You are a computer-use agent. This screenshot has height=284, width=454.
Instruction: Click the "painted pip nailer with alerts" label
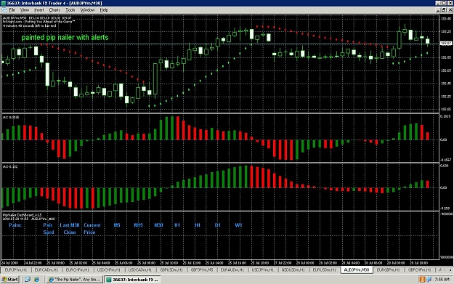coord(65,37)
